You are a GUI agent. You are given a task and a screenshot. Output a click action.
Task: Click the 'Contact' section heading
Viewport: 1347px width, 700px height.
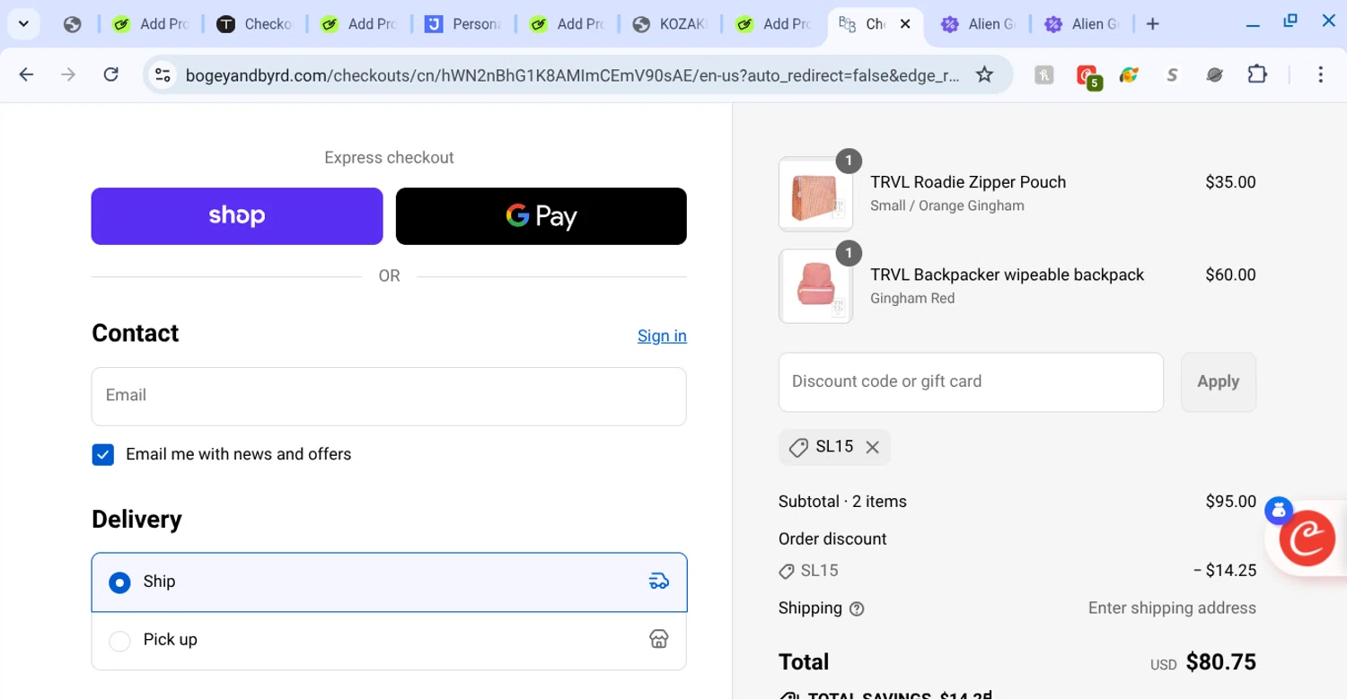[x=135, y=333]
